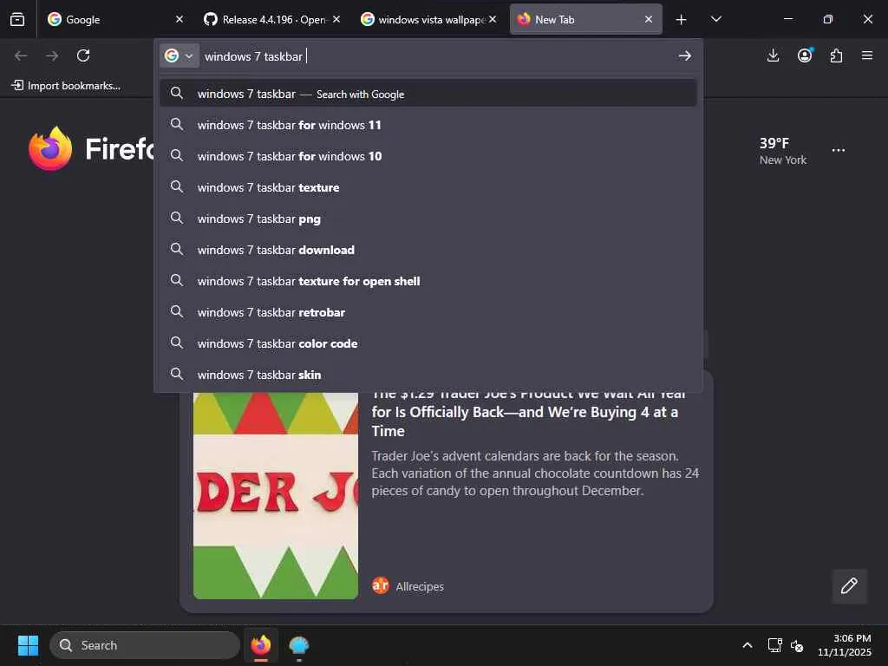Click Import bookmarks link
Image resolution: width=888 pixels, height=666 pixels.
click(66, 86)
